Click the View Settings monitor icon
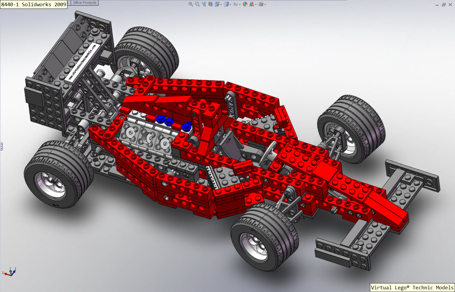The height and width of the screenshot is (292, 455). point(261,4)
